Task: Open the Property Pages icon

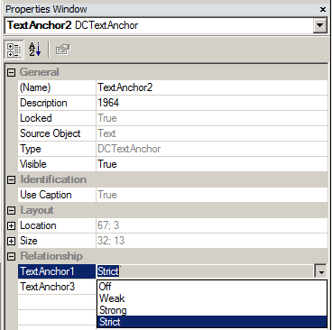Action: click(62, 50)
